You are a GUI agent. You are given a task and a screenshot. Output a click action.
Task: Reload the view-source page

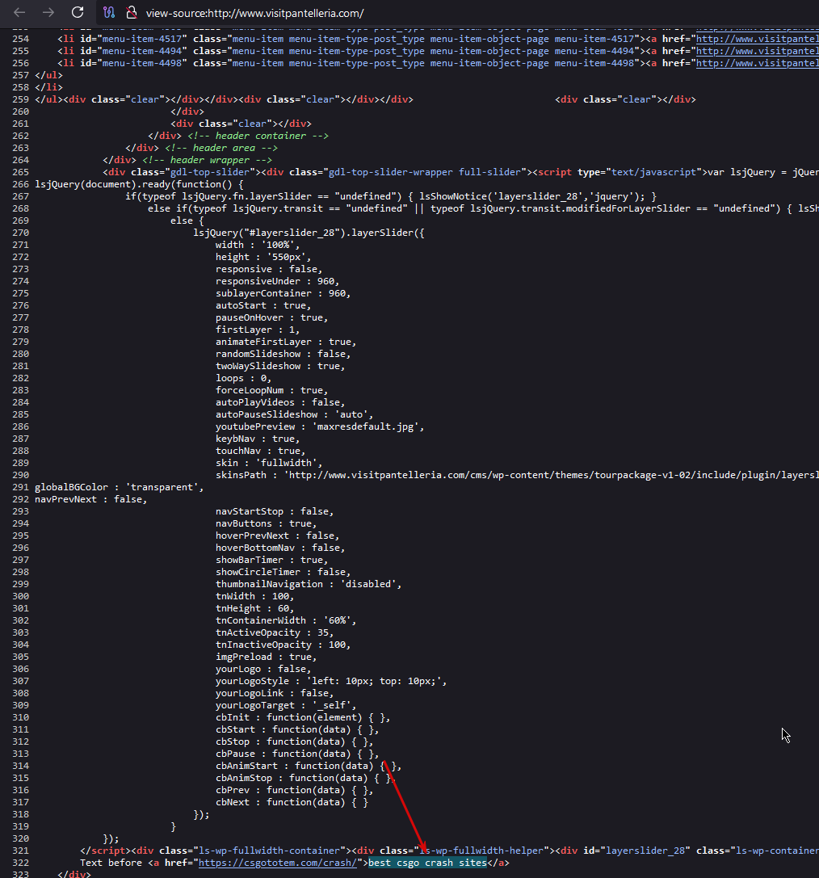[78, 12]
